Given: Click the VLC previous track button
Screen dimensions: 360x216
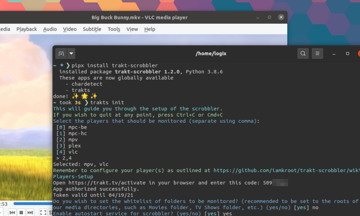Looking at the screenshot, I should (12, 212).
